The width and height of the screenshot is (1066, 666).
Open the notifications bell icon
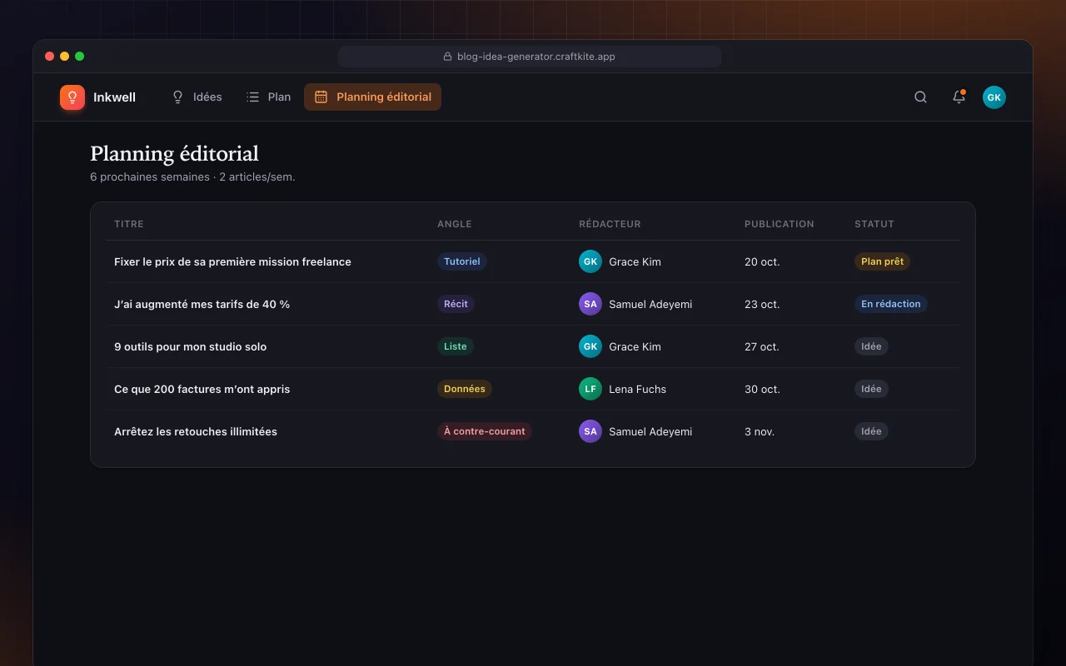pyautogui.click(x=959, y=97)
